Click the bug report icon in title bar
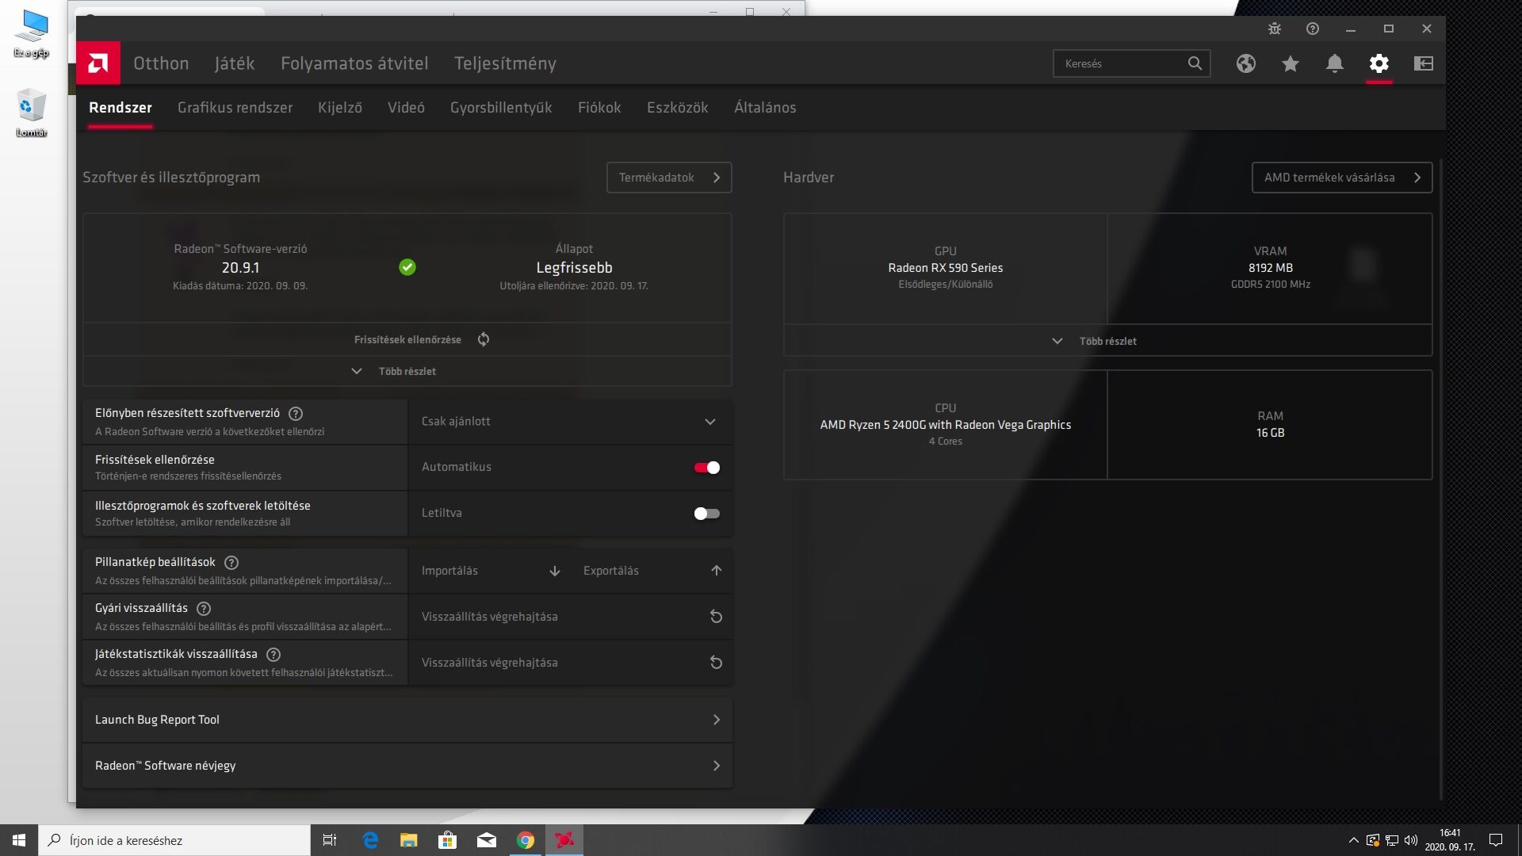The height and width of the screenshot is (856, 1522). click(1274, 29)
